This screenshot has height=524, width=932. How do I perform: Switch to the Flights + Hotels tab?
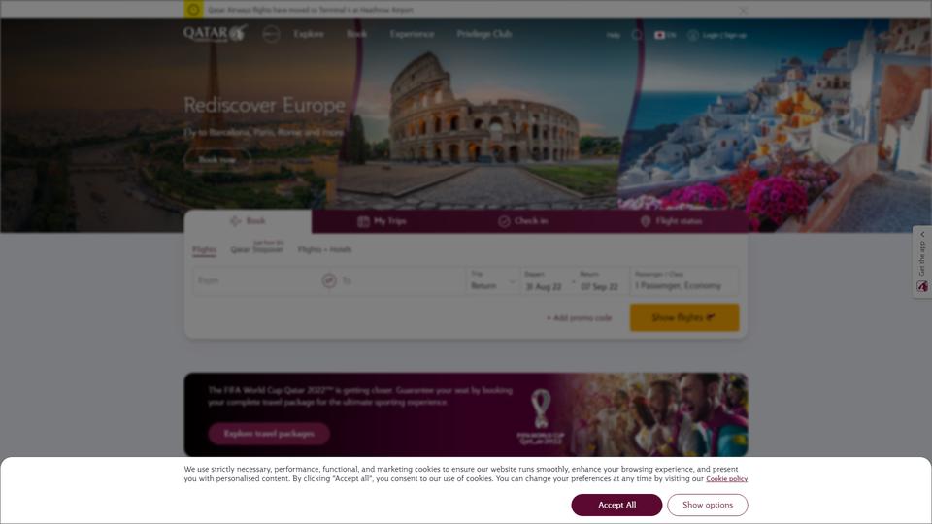point(324,249)
